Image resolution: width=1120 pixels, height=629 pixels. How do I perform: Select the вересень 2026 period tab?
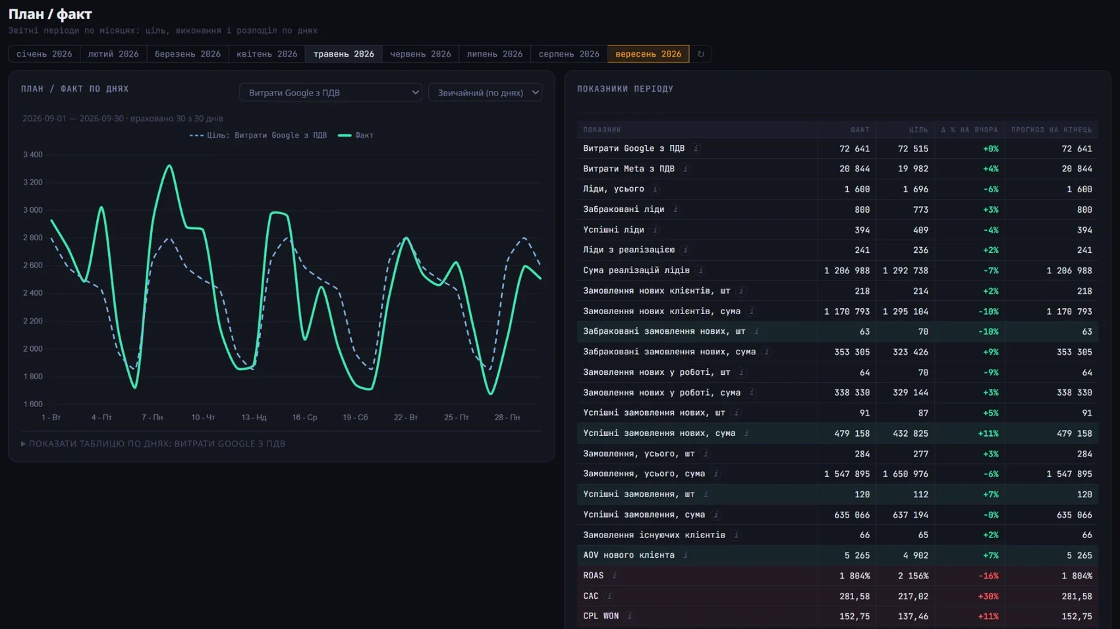[x=648, y=54]
